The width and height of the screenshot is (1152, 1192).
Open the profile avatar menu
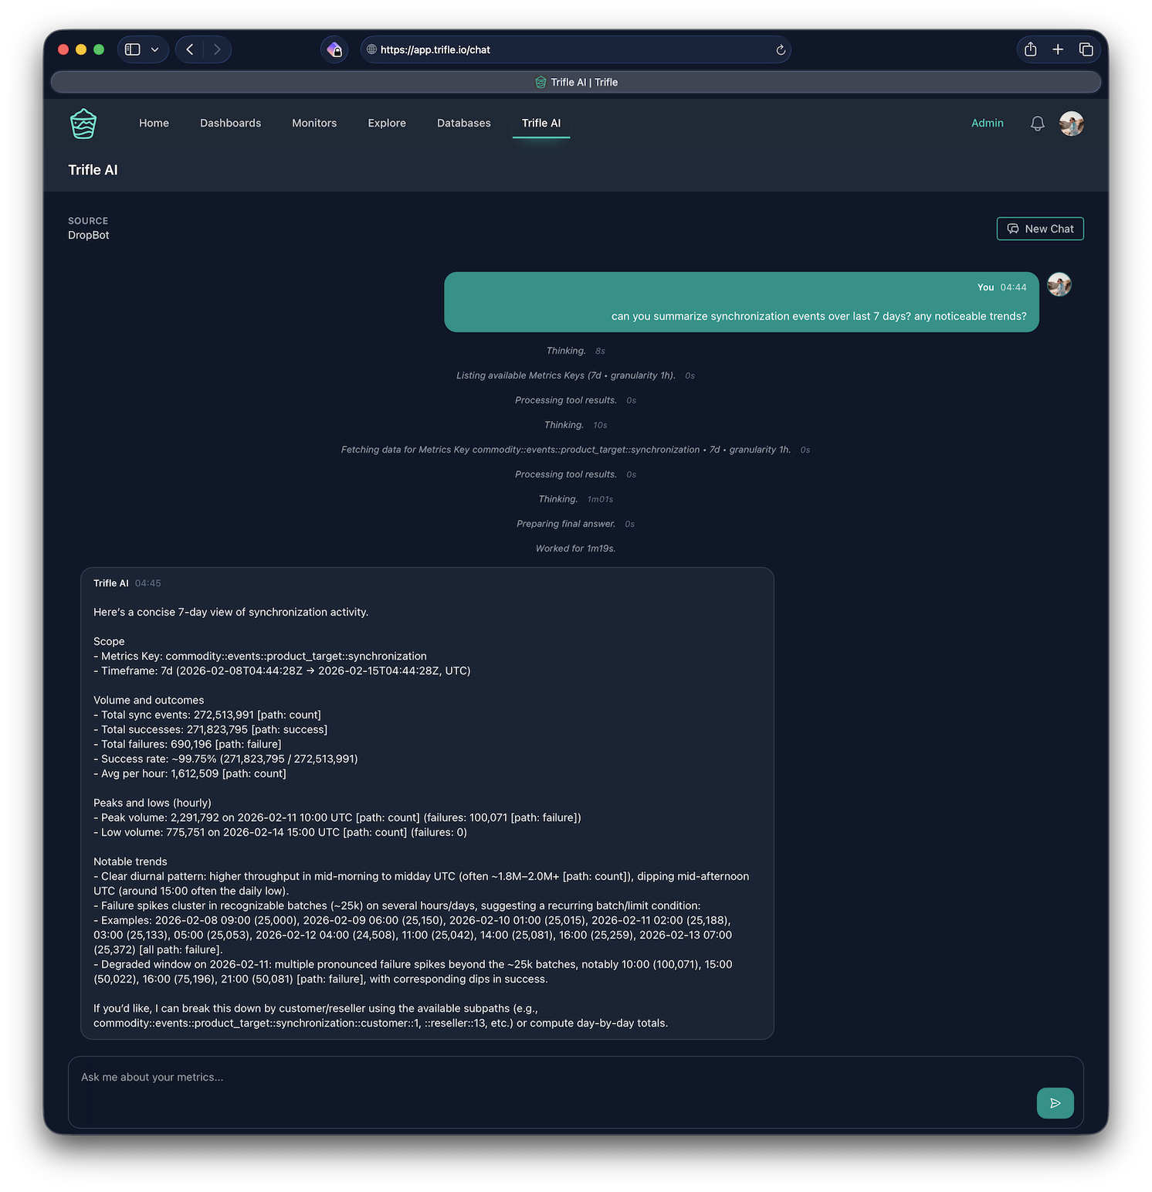click(1072, 123)
